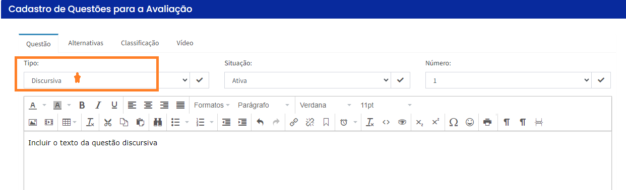Justify the text
Viewport: 626px width, 190px height.
(x=180, y=105)
